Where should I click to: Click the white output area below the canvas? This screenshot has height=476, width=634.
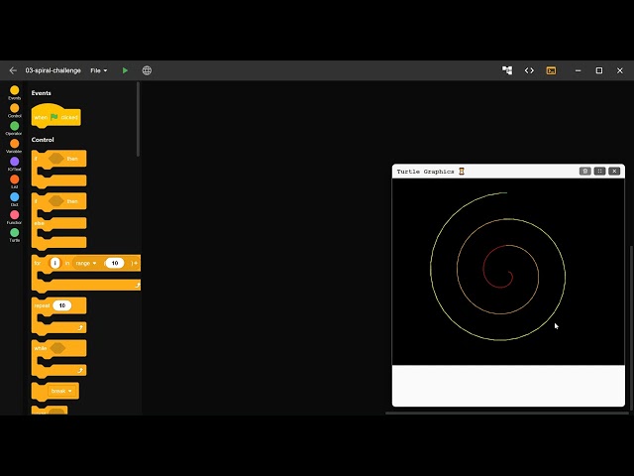click(x=508, y=386)
